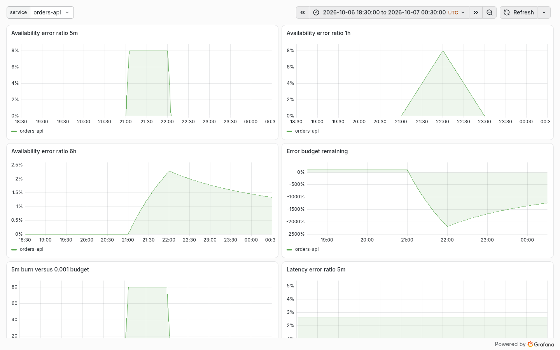560x350 pixels.
Task: Shift time range forward with double-right arrows
Action: [x=476, y=12]
